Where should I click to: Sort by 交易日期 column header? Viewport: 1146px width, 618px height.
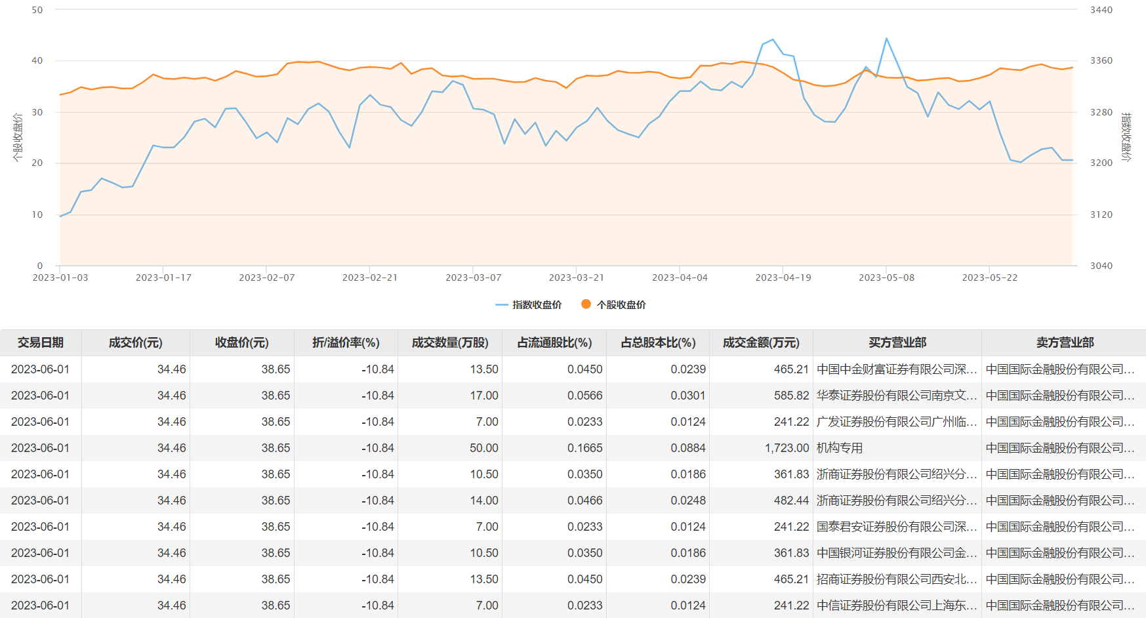(41, 342)
